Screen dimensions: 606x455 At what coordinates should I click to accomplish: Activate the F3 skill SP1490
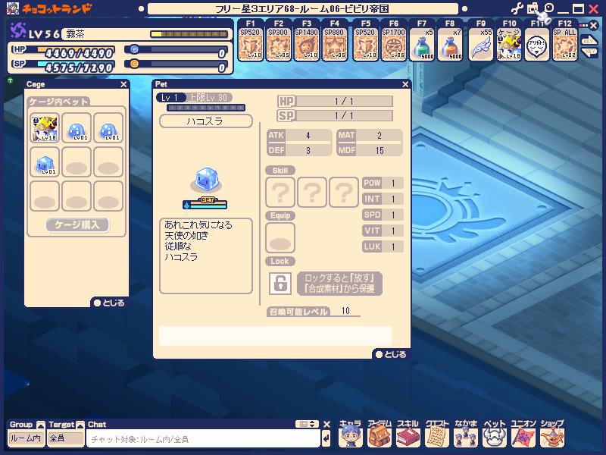click(307, 44)
